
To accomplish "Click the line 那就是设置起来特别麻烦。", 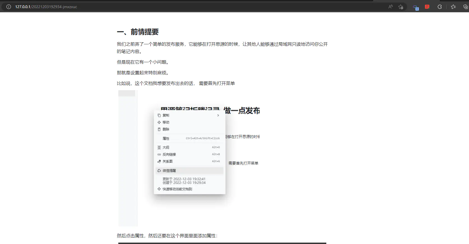I will tap(143, 73).
